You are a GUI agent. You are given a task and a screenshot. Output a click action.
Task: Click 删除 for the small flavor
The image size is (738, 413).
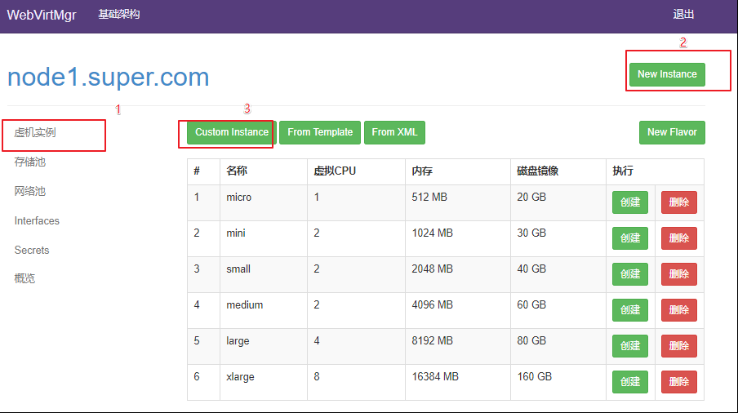coord(678,274)
